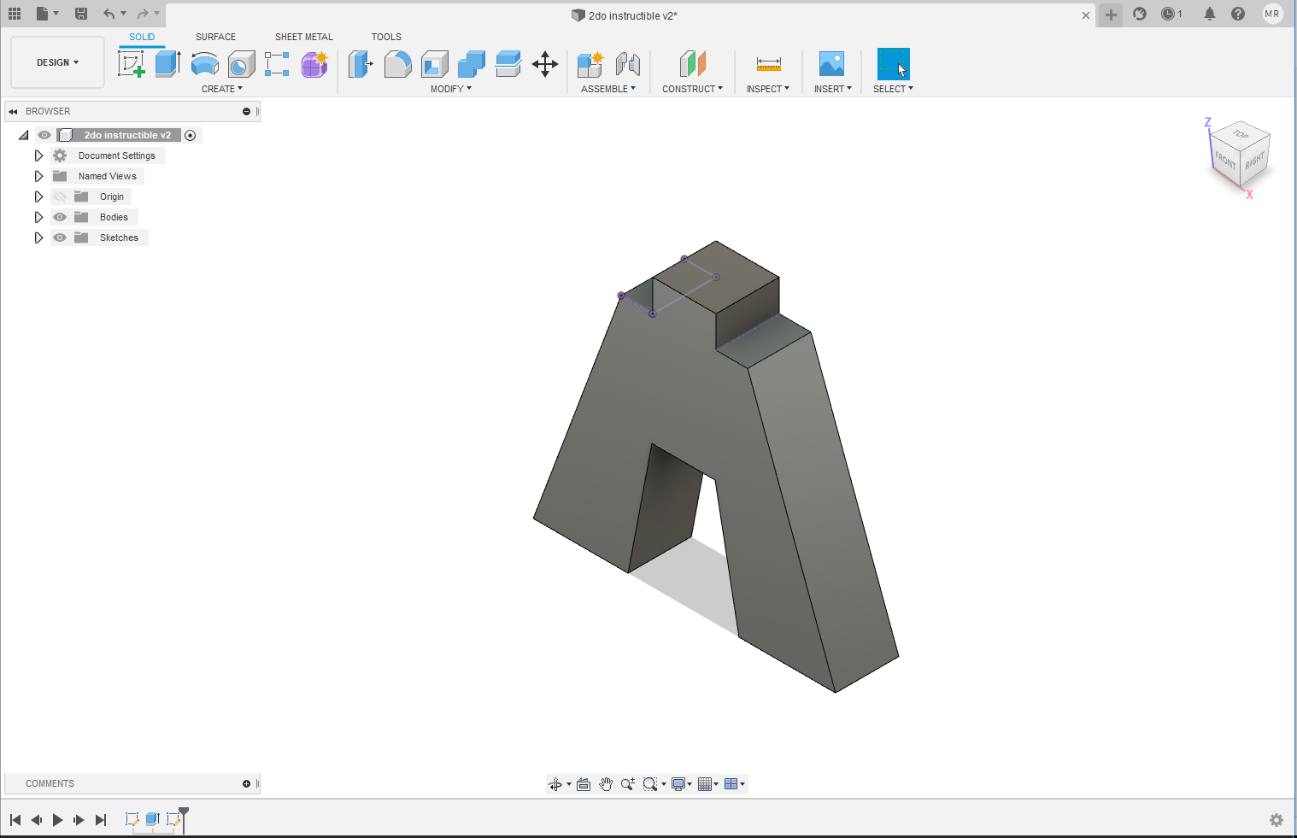Image resolution: width=1297 pixels, height=838 pixels.
Task: Select the Joint tool
Action: [x=628, y=64]
